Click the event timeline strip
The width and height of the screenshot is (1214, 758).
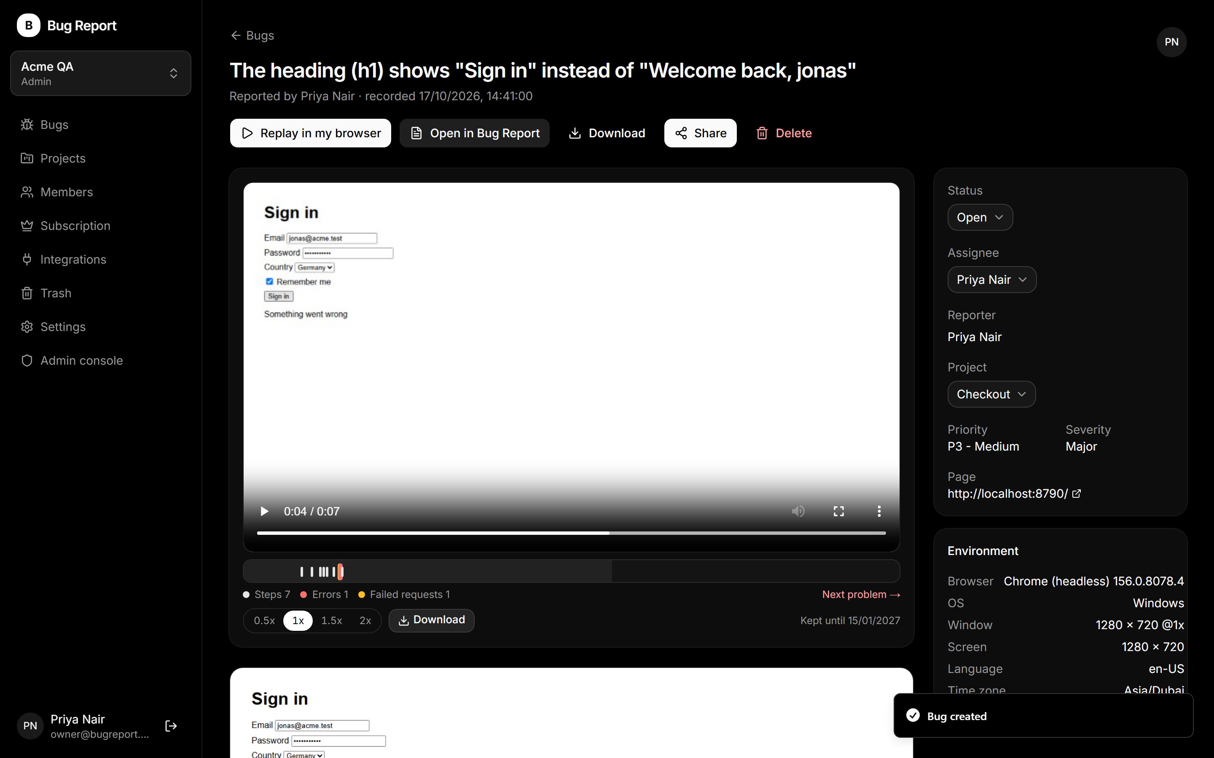click(x=572, y=571)
